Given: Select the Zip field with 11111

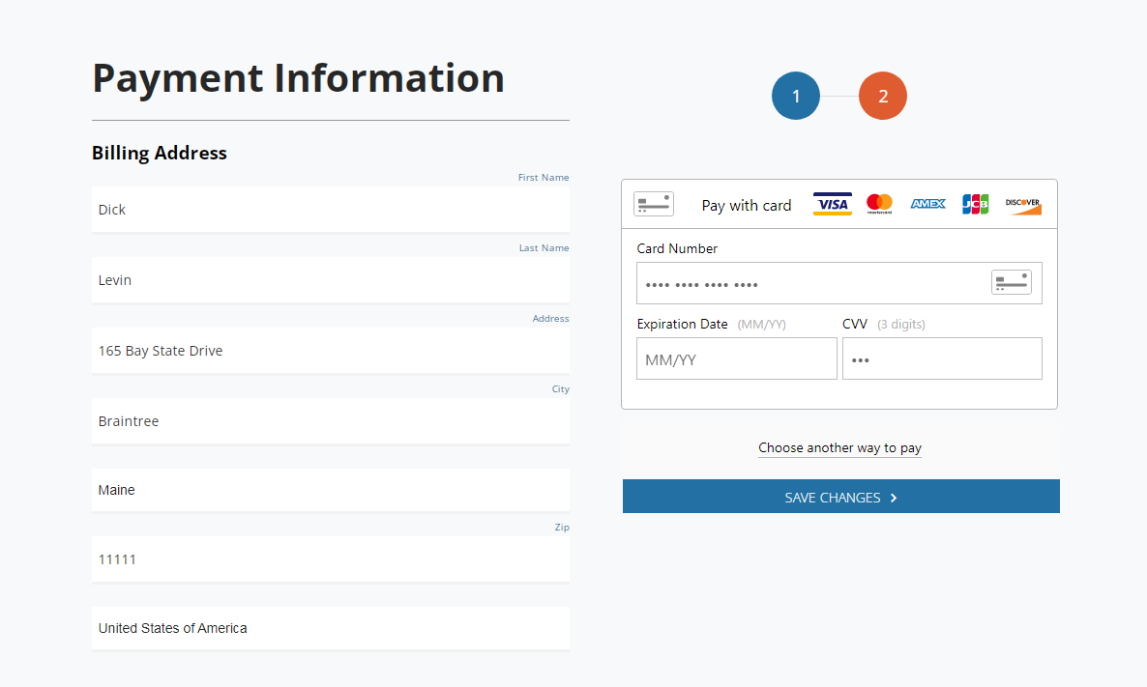Looking at the screenshot, I should (x=330, y=559).
